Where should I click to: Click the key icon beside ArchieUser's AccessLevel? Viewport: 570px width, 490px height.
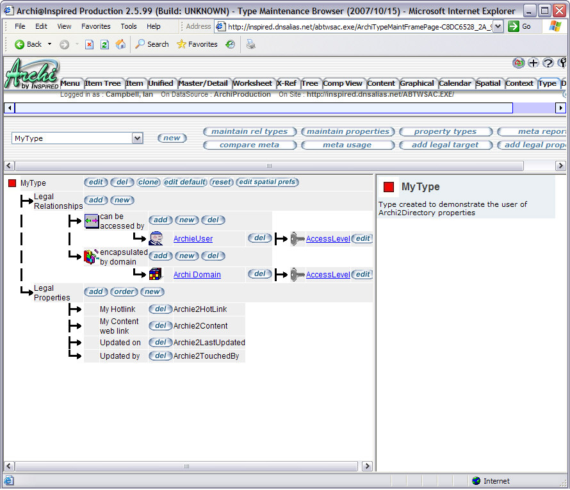click(297, 239)
